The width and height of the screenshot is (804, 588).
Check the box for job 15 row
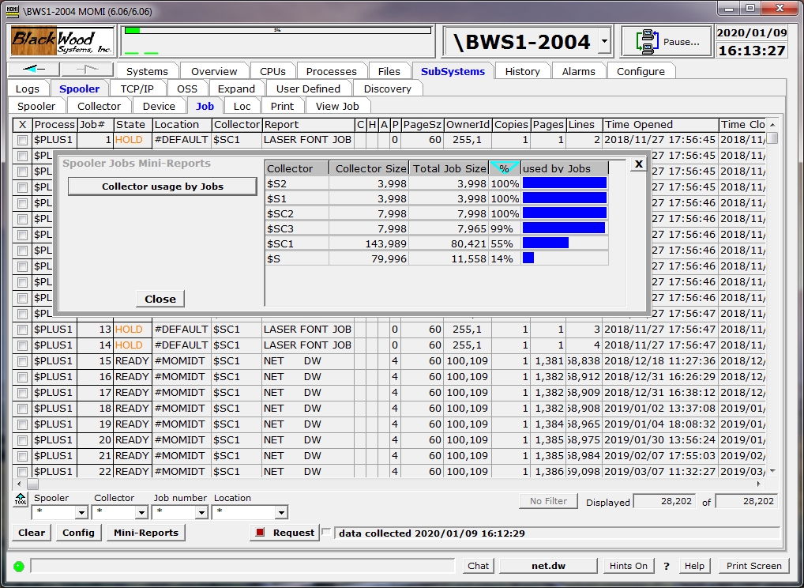(22, 361)
